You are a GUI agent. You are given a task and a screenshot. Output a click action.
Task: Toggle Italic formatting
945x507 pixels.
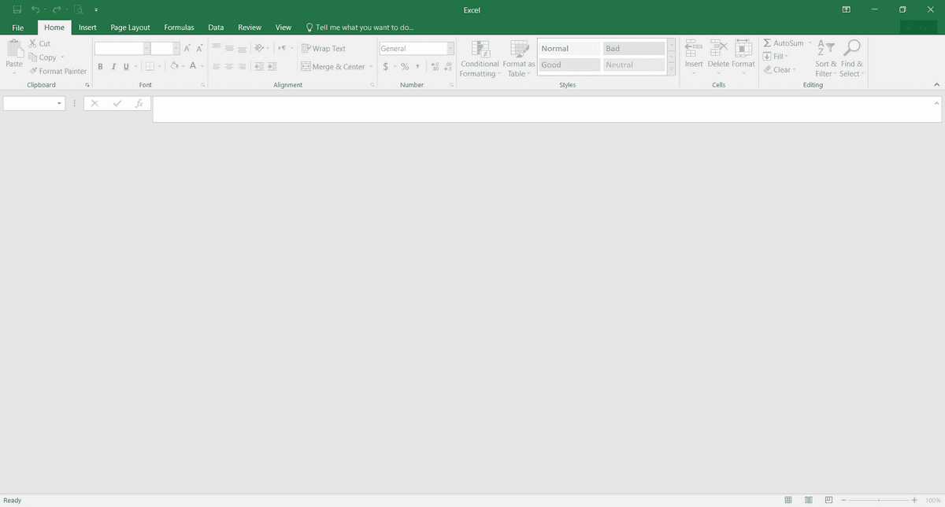point(113,67)
